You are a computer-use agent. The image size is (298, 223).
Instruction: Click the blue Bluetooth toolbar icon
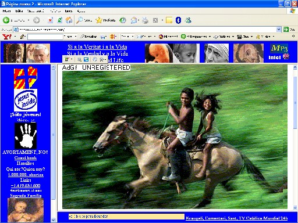point(178,20)
